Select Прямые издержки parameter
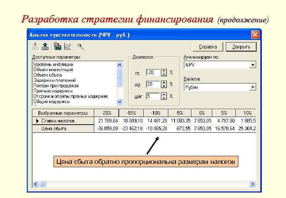 coord(53,91)
